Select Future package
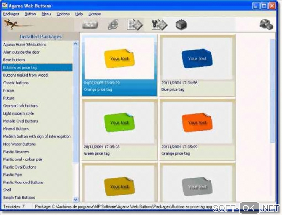The image size is (282, 215). [x=37, y=98]
